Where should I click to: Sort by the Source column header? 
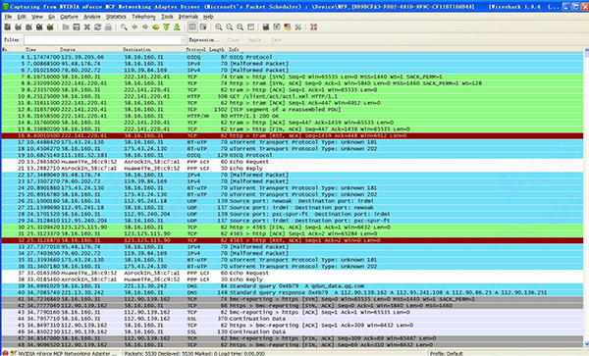tap(68, 49)
